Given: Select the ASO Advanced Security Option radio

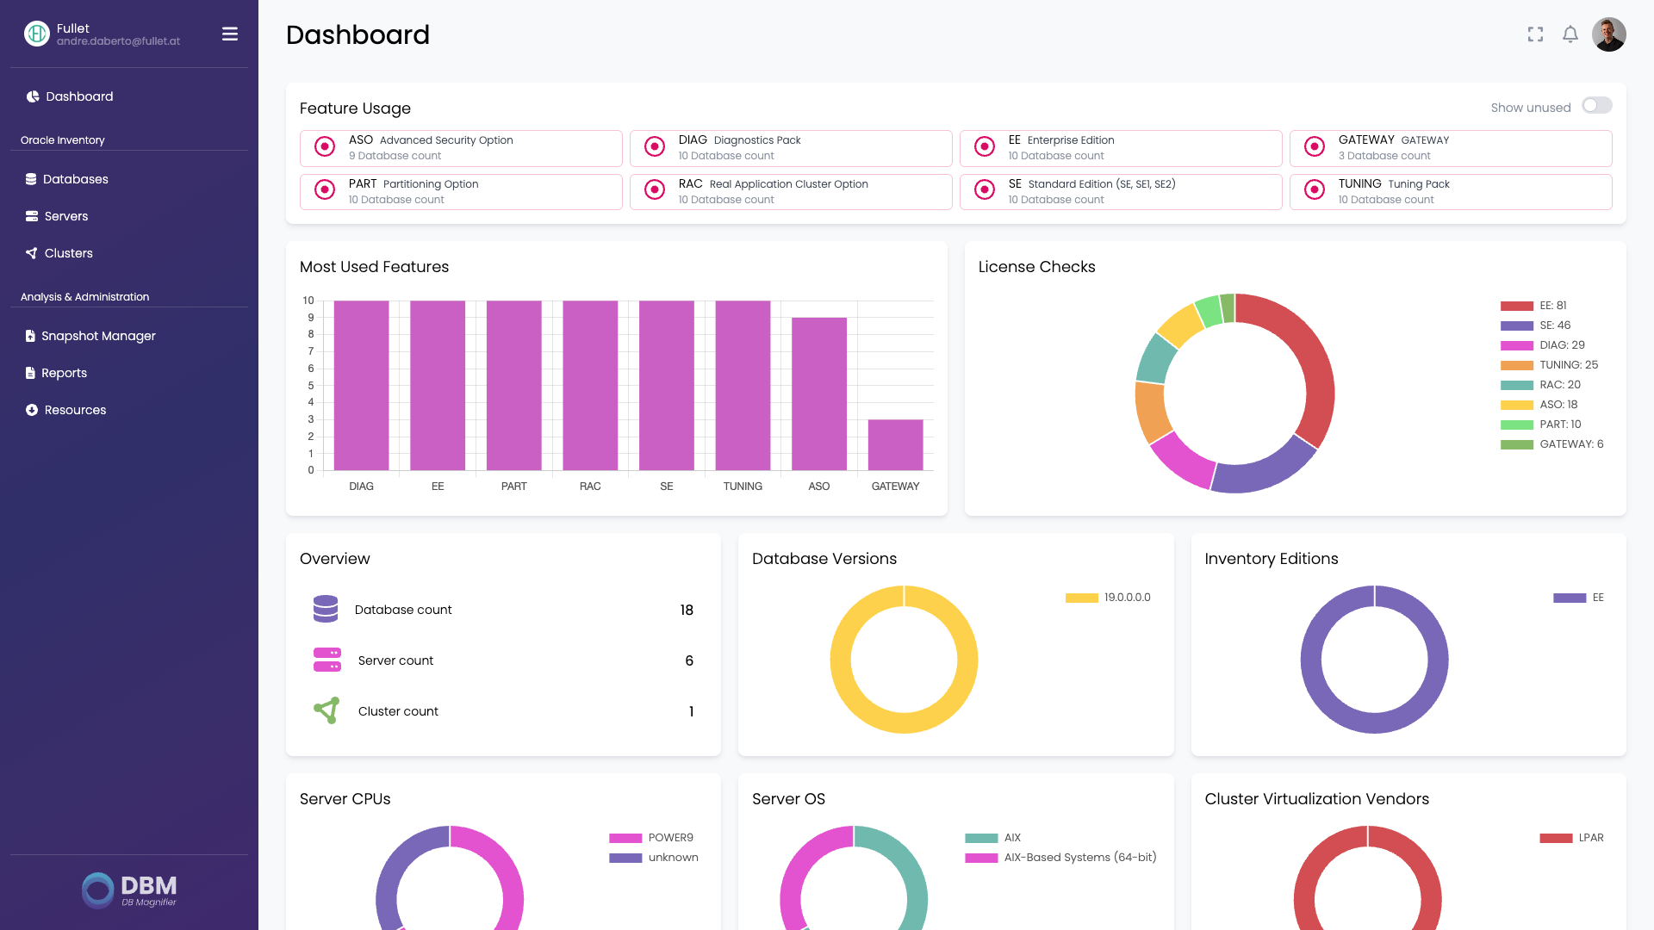Looking at the screenshot, I should click(325, 146).
